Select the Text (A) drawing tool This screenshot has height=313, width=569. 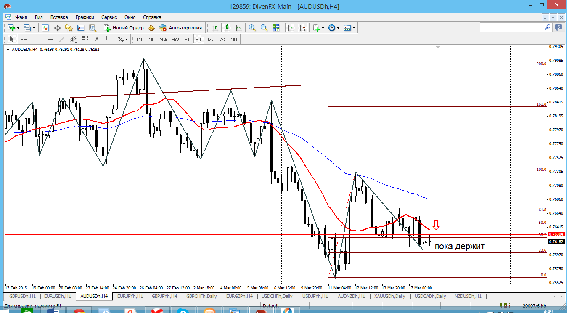(x=97, y=39)
